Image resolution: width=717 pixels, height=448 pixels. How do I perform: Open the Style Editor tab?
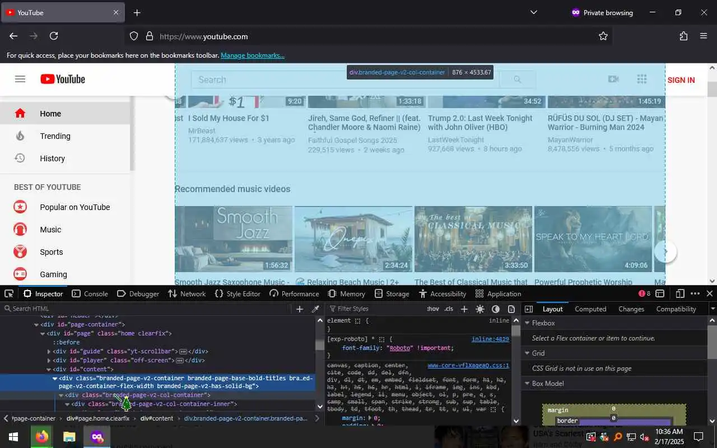click(238, 293)
